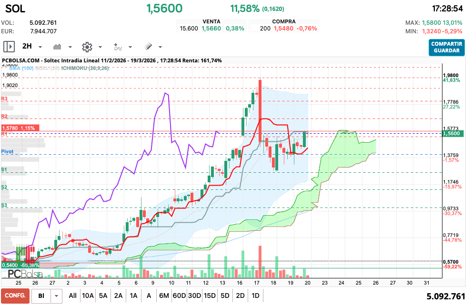Image resolution: width=472 pixels, height=306 pixels.
Task: Expand the settings gear dropdown arrow
Action: (x=100, y=47)
